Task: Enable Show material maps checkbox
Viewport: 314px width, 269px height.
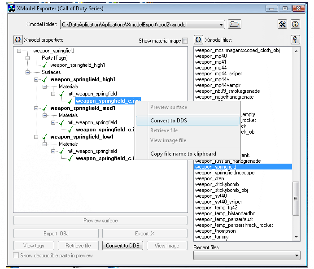Action: coord(185,41)
